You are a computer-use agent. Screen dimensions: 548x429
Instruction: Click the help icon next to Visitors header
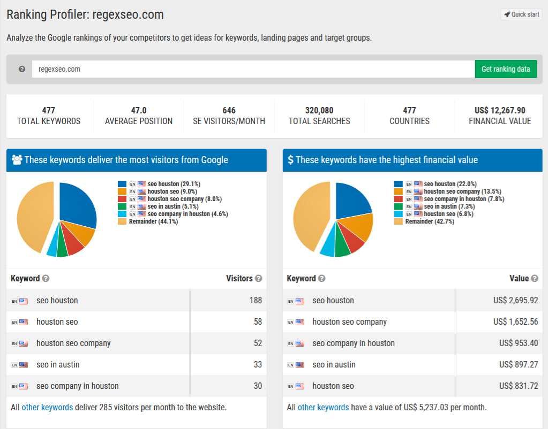[258, 279]
